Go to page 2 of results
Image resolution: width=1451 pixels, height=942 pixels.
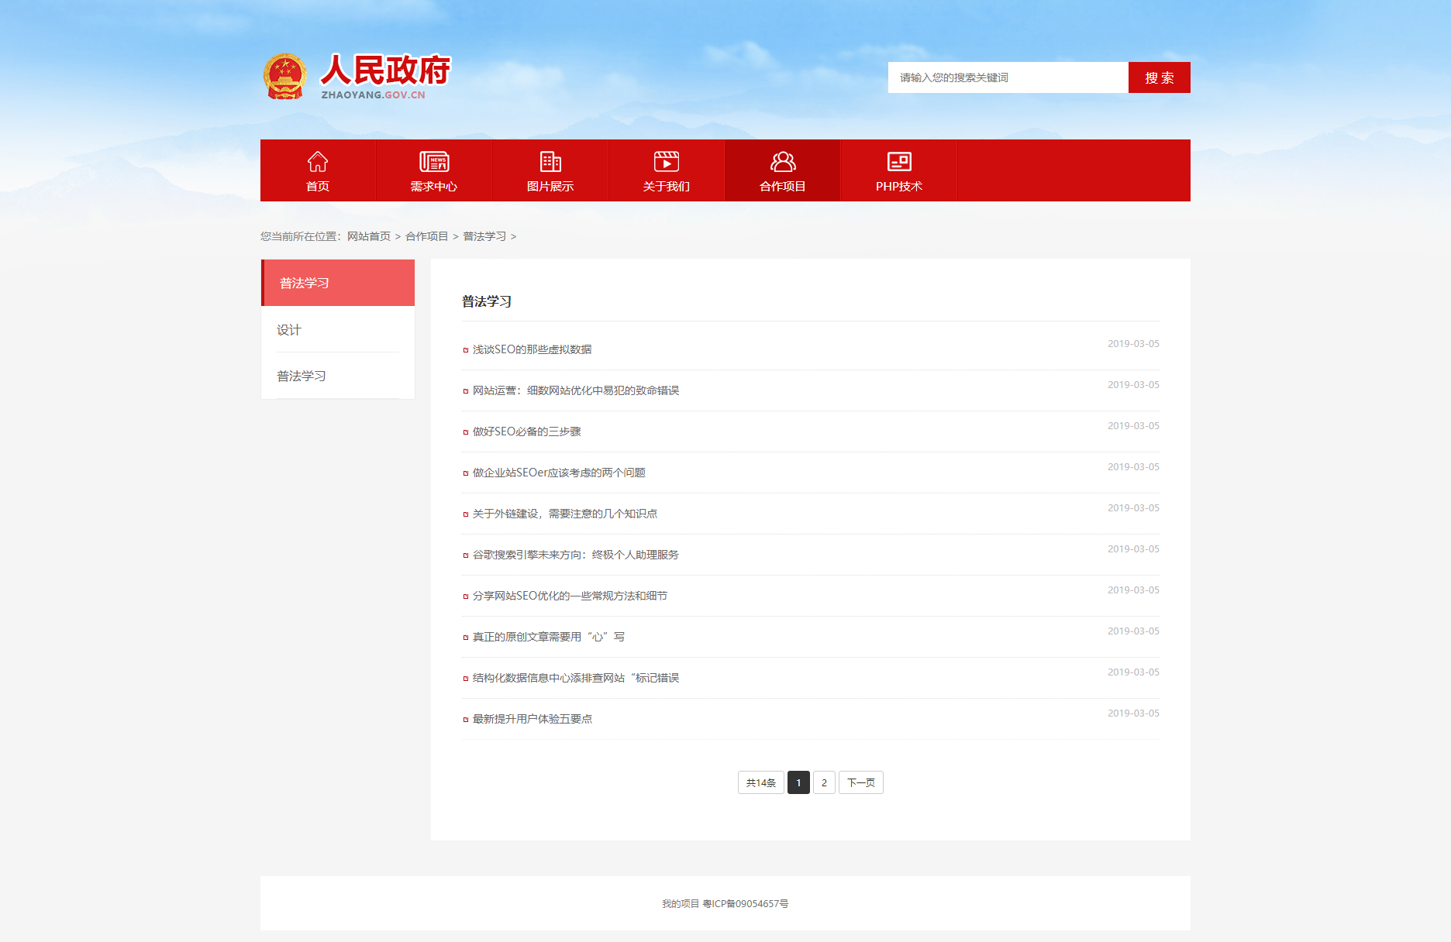(824, 782)
